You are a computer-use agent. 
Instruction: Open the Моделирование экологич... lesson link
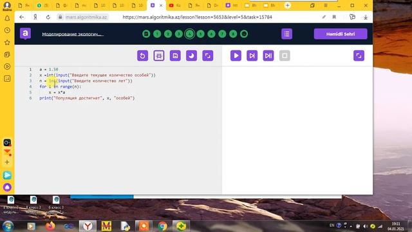(x=73, y=34)
